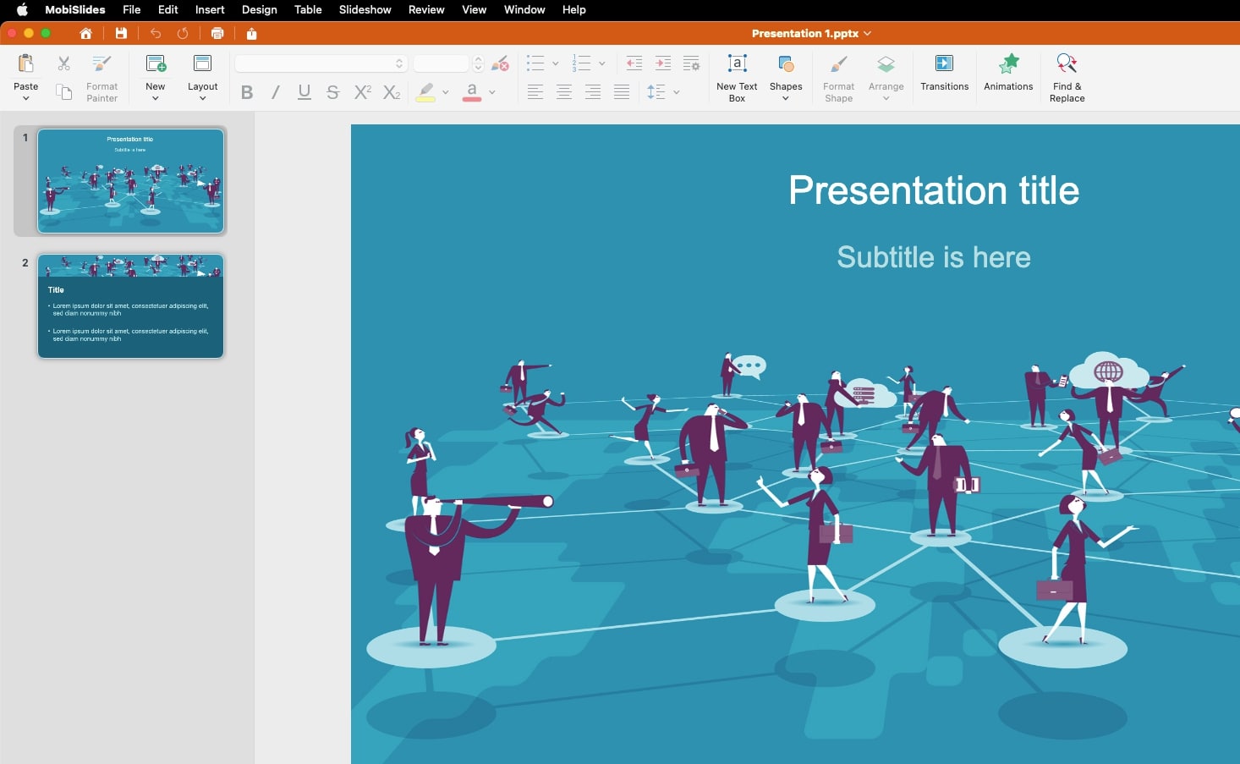Click the font size field
The height and width of the screenshot is (764, 1240).
[x=442, y=63]
